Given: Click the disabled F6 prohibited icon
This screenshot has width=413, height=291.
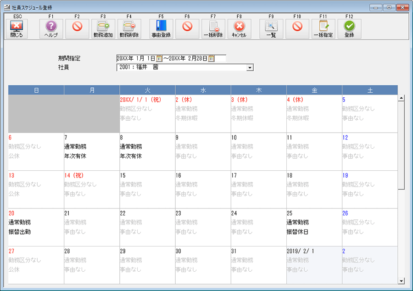Looking at the screenshot, I should click(187, 29).
